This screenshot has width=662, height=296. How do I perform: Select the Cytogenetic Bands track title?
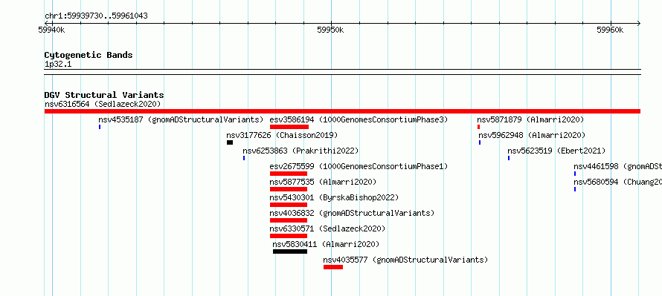pyautogui.click(x=89, y=55)
